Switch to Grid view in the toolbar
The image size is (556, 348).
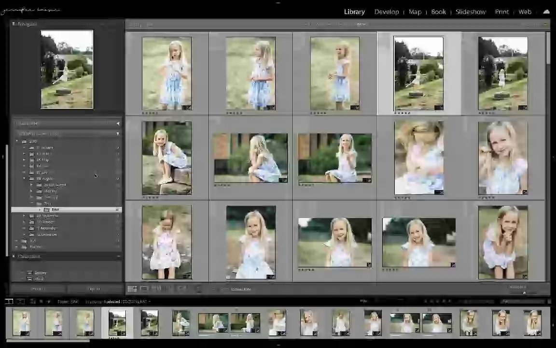(x=132, y=289)
